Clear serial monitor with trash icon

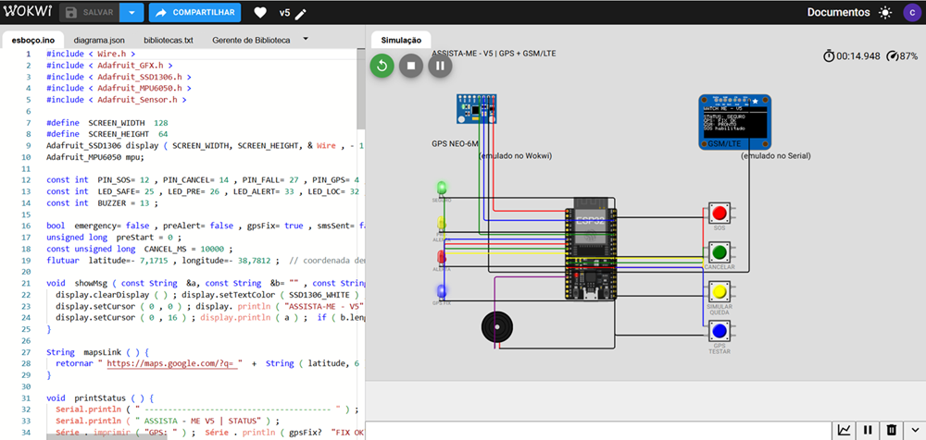892,430
